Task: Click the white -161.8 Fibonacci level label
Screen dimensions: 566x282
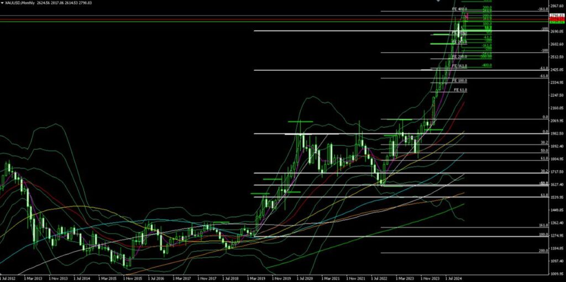Action: (x=543, y=9)
